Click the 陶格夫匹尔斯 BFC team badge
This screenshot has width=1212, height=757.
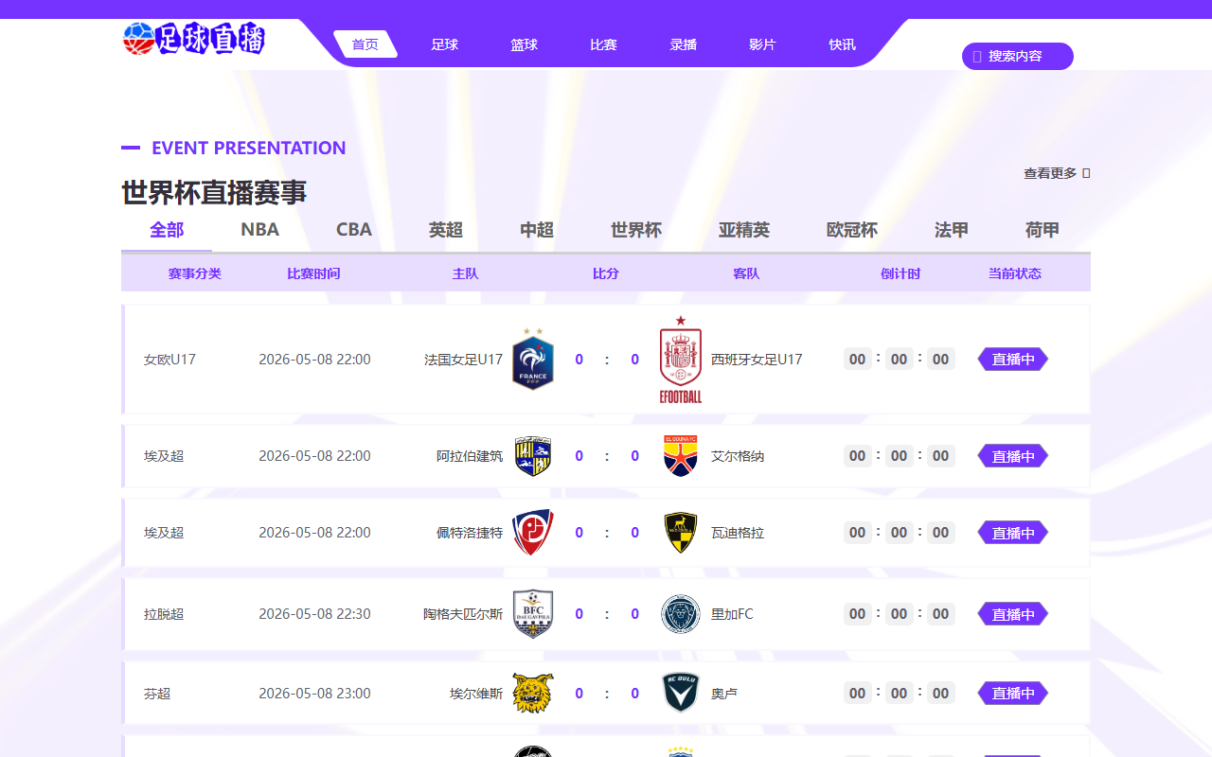click(533, 614)
